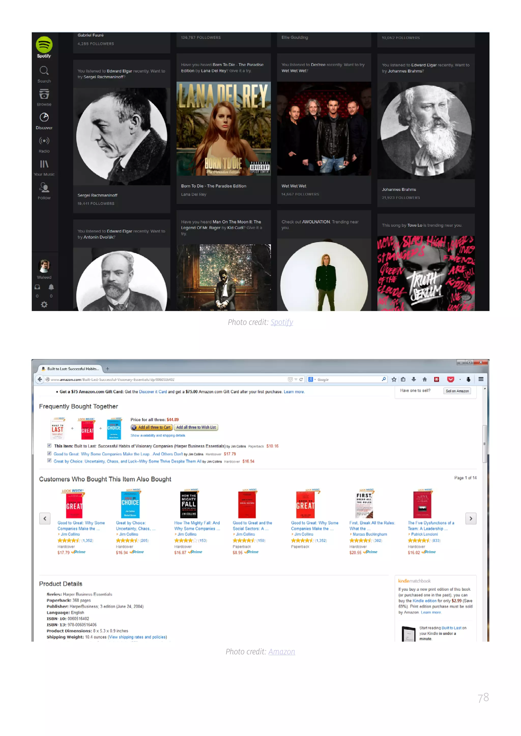The height and width of the screenshot is (736, 521).
Task: Show next page of also-bought carousel
Action: tap(471, 518)
